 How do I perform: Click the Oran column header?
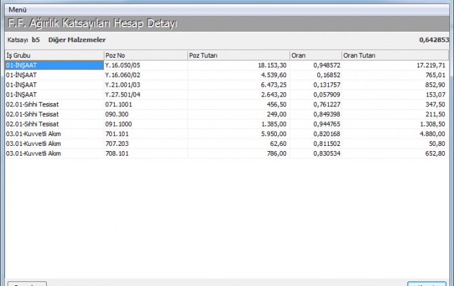(315, 56)
